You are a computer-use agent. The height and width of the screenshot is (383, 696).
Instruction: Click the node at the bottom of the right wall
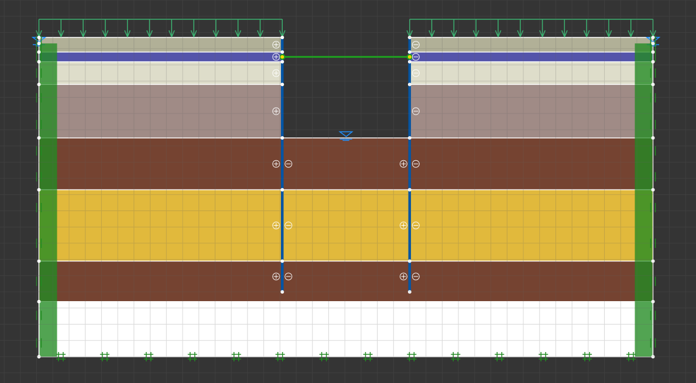[x=409, y=291]
